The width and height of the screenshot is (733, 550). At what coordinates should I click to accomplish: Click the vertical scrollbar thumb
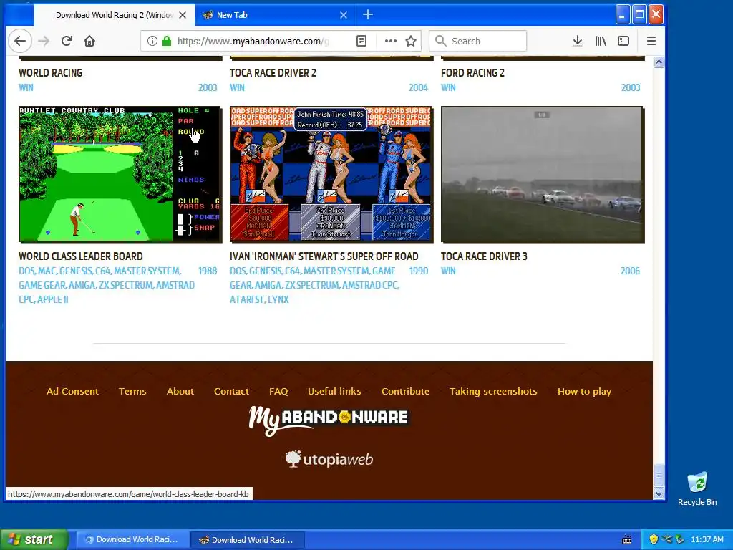click(x=659, y=476)
